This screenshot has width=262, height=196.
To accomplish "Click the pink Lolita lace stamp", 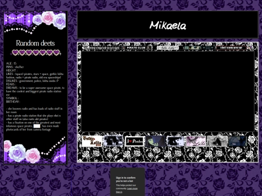I will [x=196, y=141].
